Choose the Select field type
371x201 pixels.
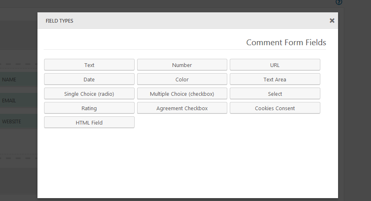[275, 94]
